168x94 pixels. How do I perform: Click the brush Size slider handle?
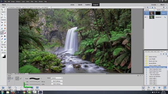tap(37, 81)
